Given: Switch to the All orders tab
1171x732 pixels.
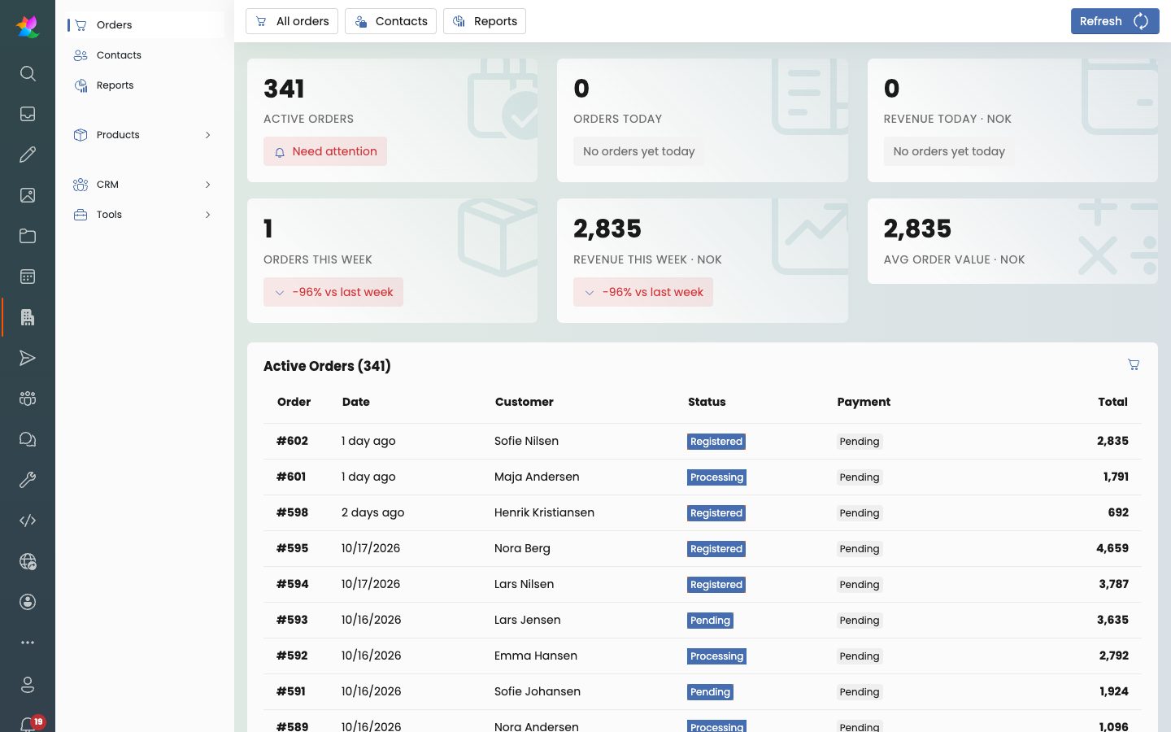Looking at the screenshot, I should tap(292, 21).
